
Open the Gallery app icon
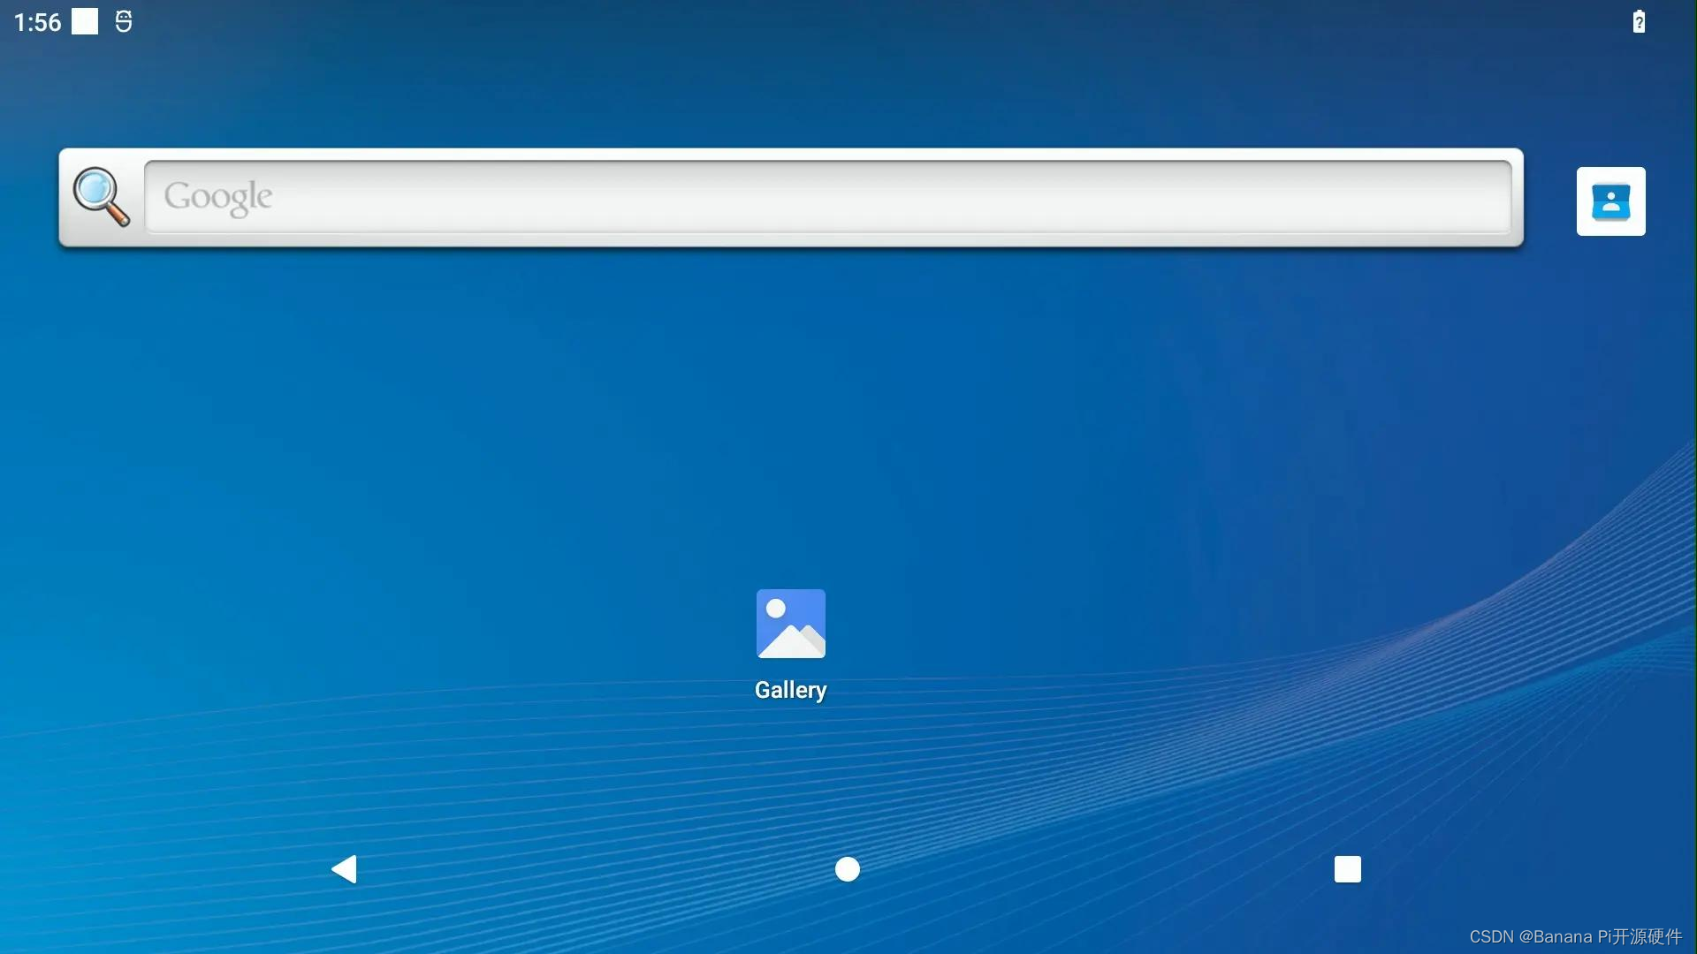pyautogui.click(x=791, y=624)
